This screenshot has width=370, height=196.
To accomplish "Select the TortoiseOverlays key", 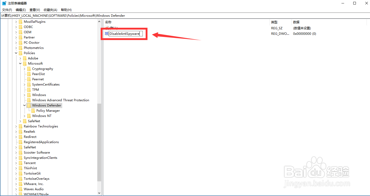I will click(37, 178).
